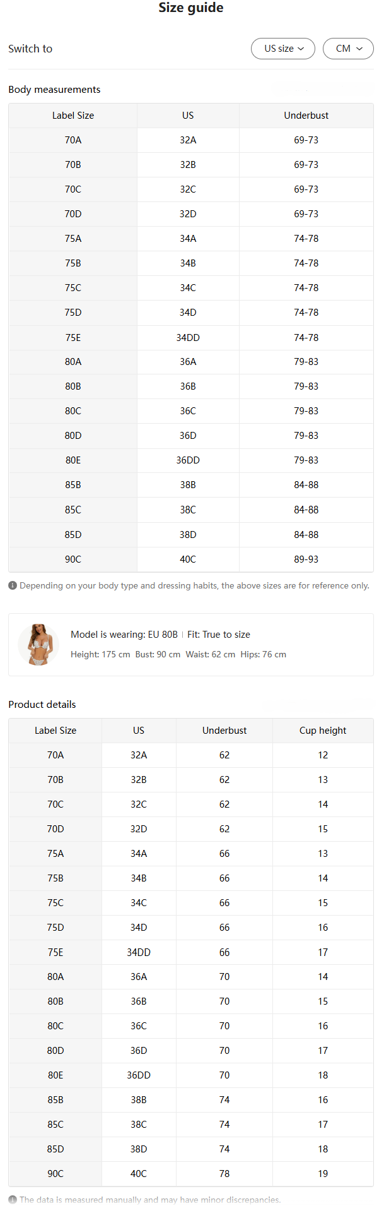
Task: Select the Label Size header in Body measurements
Action: pyautogui.click(x=73, y=116)
